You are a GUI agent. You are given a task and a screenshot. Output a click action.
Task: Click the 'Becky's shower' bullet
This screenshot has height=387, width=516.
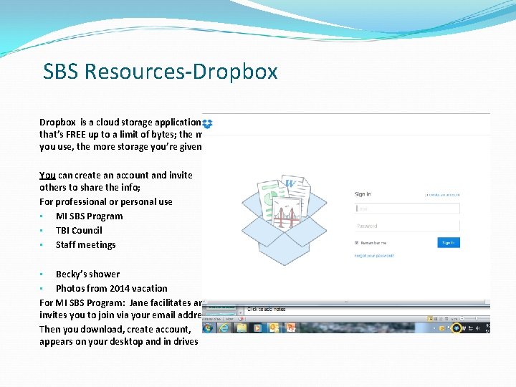[x=87, y=274]
